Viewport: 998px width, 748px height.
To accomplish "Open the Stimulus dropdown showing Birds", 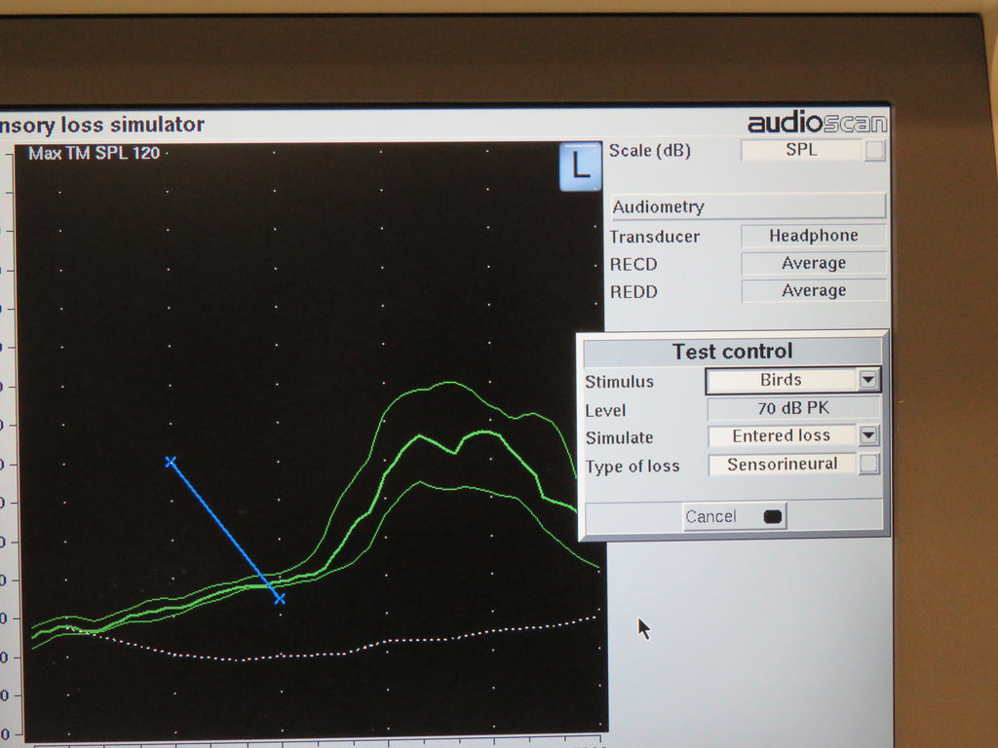I will point(867,380).
